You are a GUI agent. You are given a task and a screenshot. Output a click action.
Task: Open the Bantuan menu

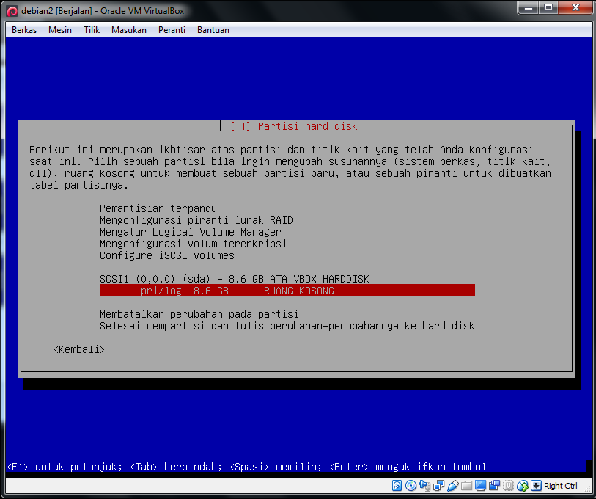pos(213,30)
